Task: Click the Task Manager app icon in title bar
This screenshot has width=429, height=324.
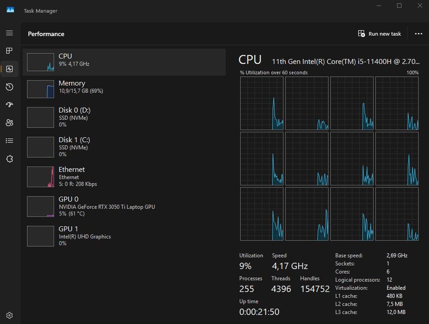Action: tap(10, 10)
